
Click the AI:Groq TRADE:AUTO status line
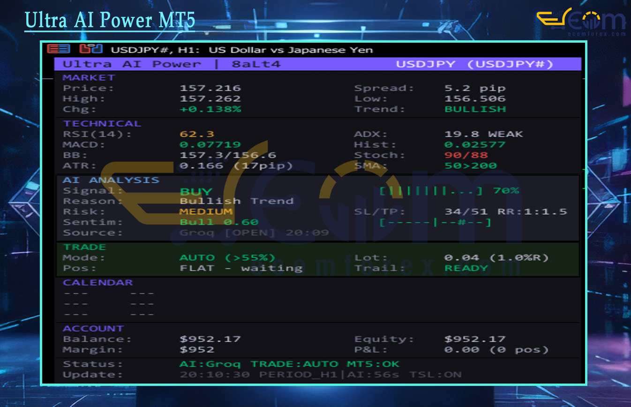point(289,364)
